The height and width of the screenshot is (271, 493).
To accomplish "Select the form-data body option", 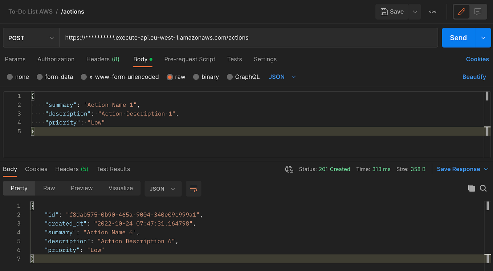I will tap(55, 77).
